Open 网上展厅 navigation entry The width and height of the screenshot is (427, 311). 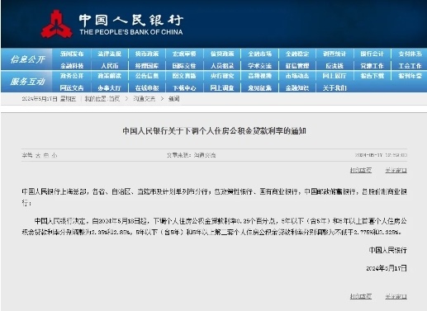pyautogui.click(x=334, y=76)
